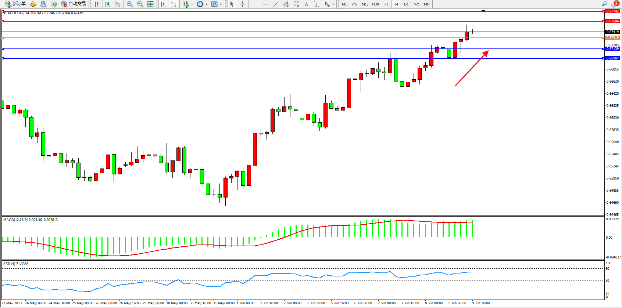Click the New Order (新订单) button
This screenshot has height=308, width=622.
[x=15, y=4]
